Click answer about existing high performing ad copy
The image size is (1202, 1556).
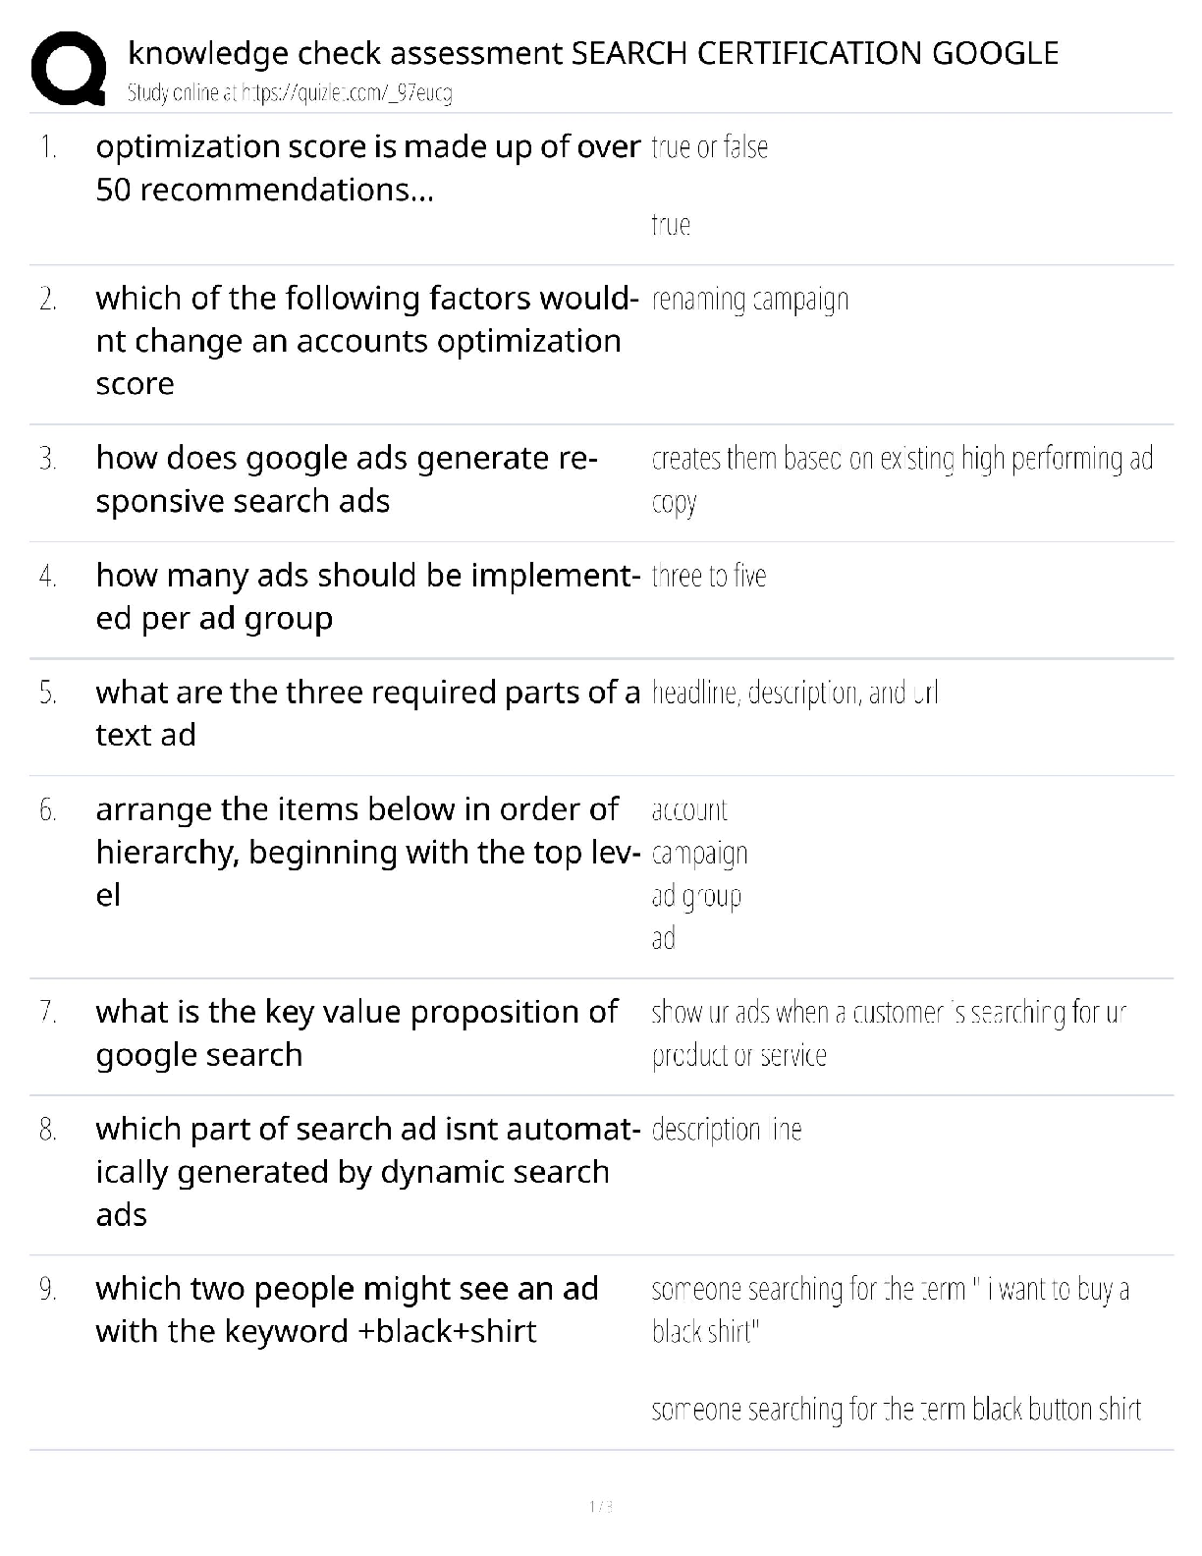[901, 479]
